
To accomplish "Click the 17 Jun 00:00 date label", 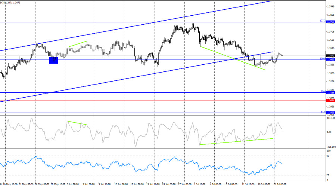I will click(x=137, y=184).
